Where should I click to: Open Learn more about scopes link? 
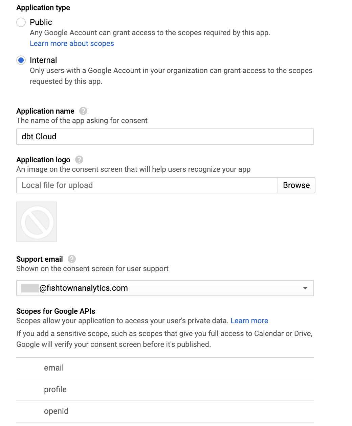72,43
